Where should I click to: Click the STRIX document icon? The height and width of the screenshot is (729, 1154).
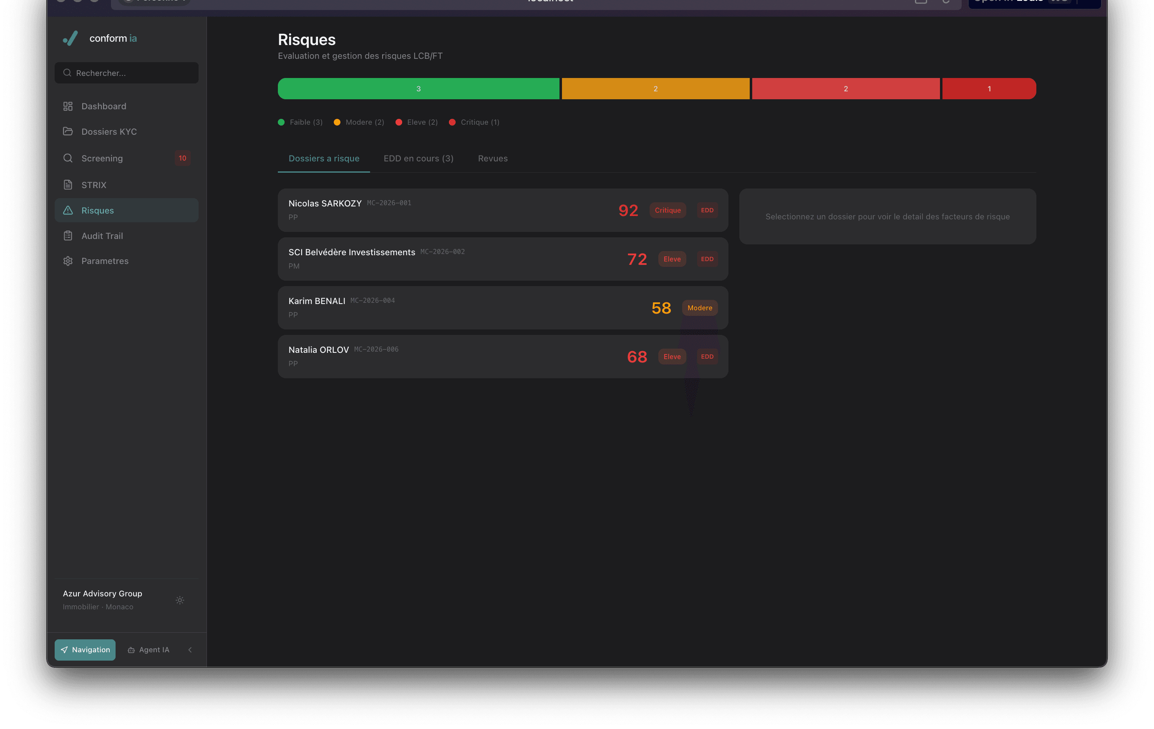[x=68, y=185]
